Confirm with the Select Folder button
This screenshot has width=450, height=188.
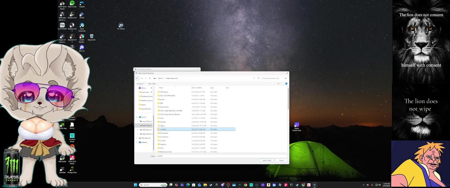click(x=267, y=160)
